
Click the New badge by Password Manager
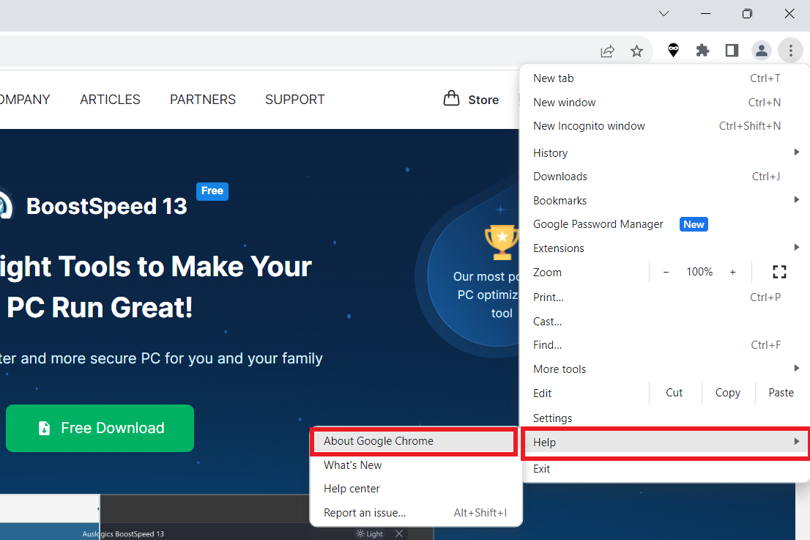pyautogui.click(x=694, y=224)
